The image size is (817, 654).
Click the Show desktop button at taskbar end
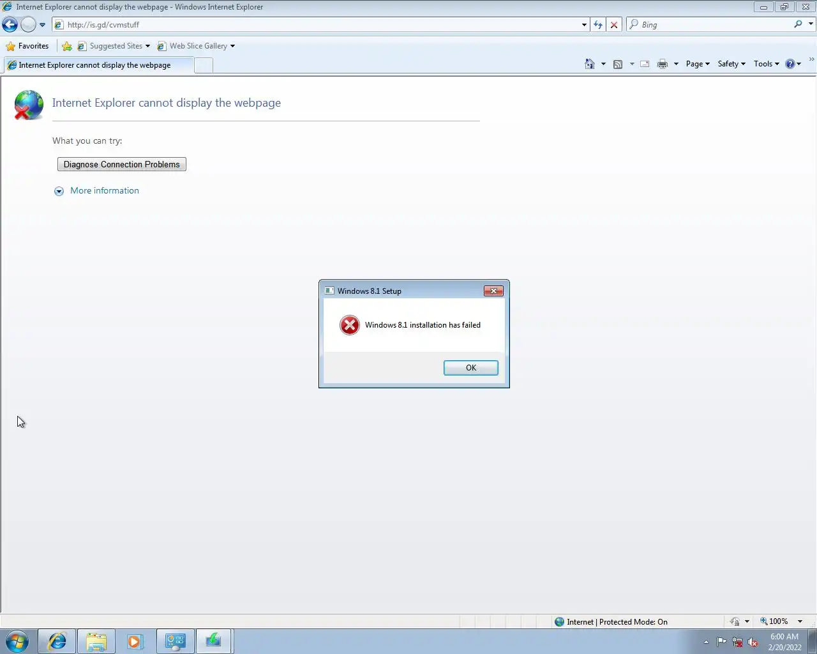coord(812,641)
